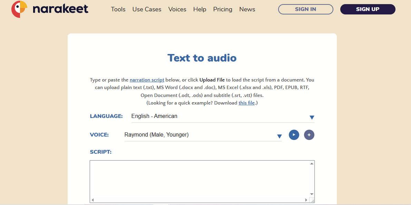Open the voice dropdown arrow

click(x=279, y=136)
